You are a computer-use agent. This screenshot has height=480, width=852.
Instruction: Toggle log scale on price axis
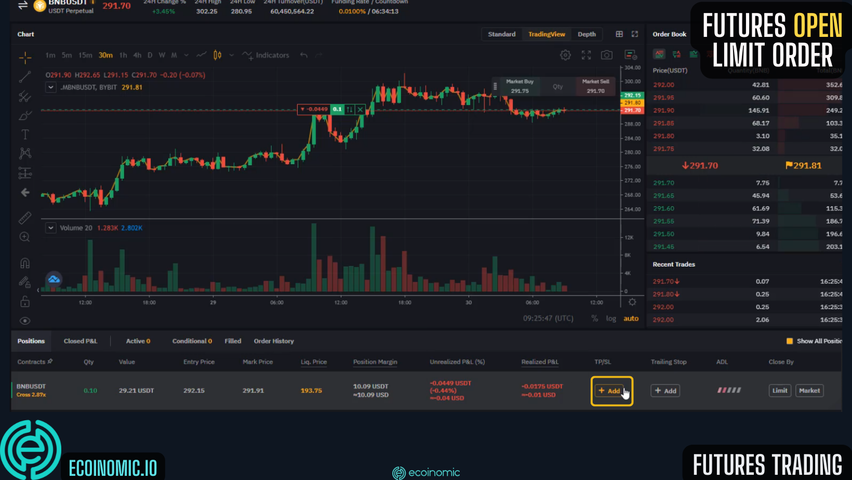click(611, 318)
